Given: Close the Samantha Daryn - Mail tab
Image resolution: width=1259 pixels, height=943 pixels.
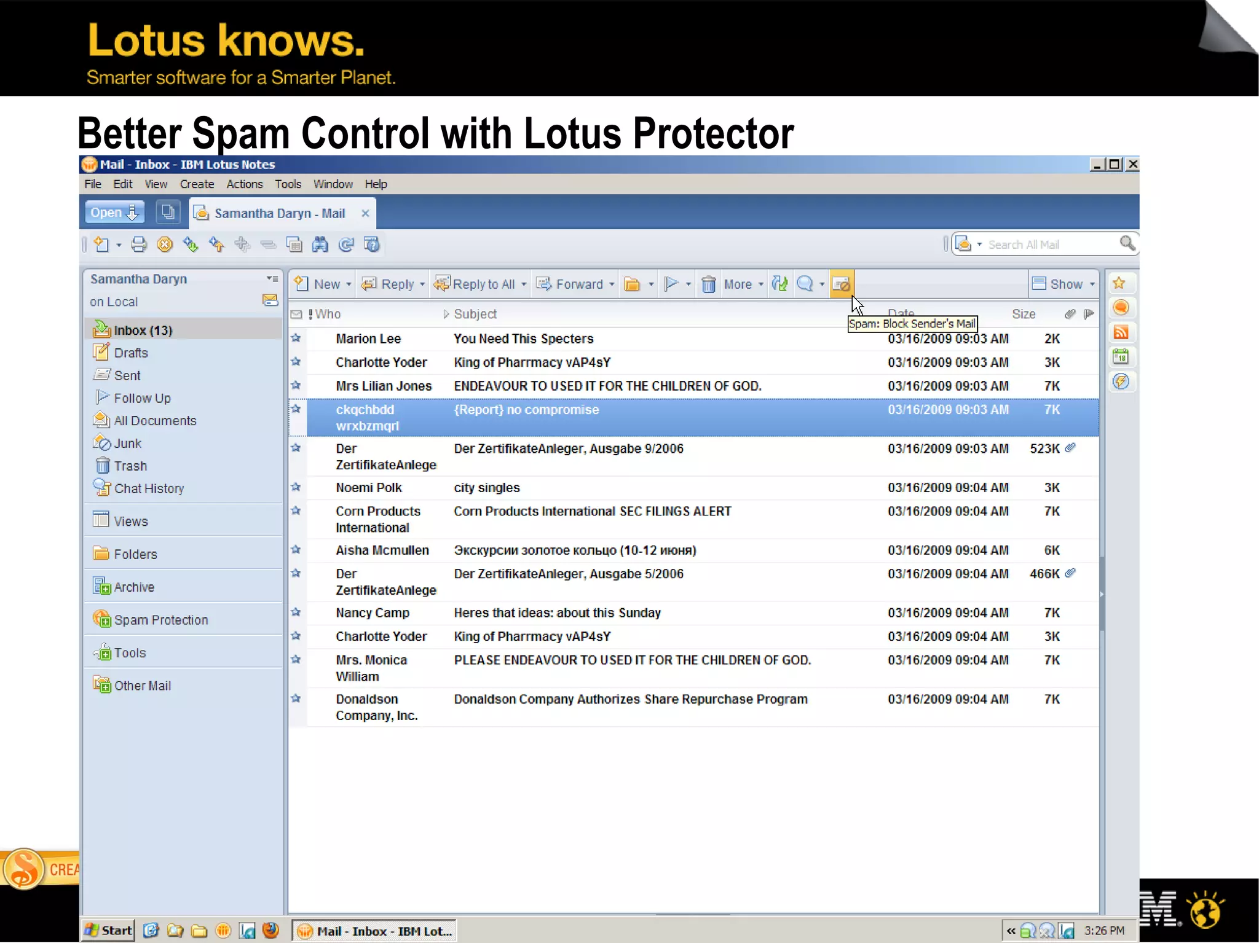Looking at the screenshot, I should pyautogui.click(x=365, y=213).
